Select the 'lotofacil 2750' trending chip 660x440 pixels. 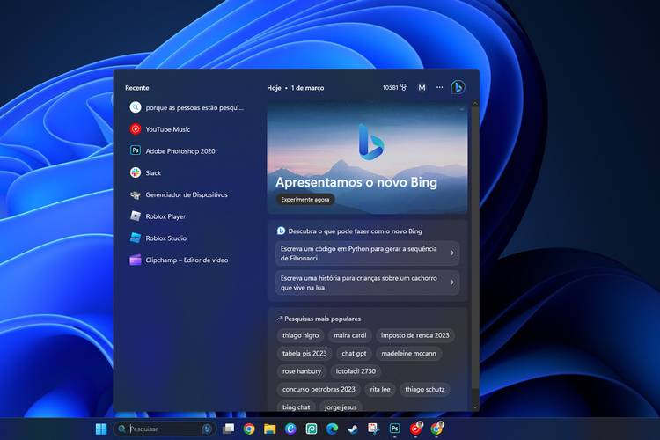(356, 371)
